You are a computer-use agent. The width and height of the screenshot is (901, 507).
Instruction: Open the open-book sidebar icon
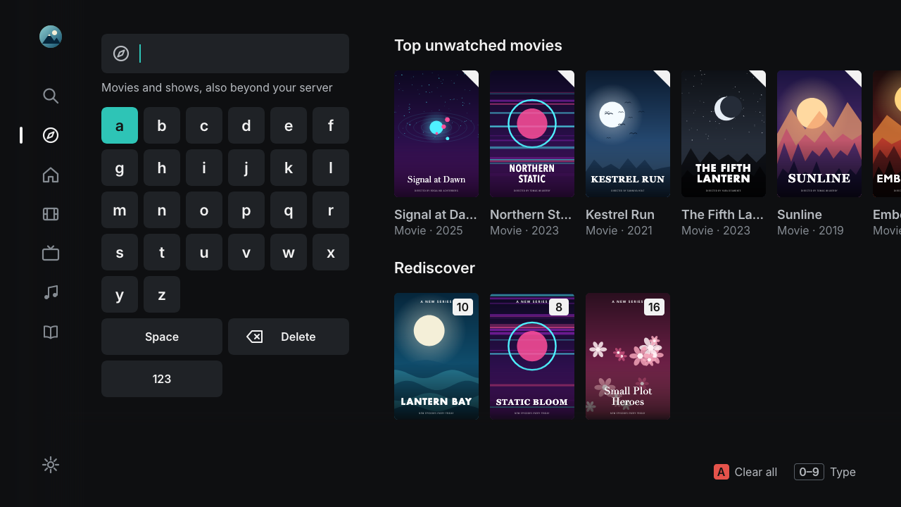51,332
